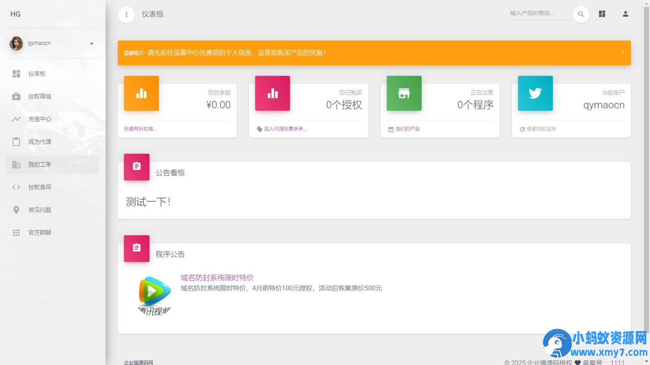Open the 域名防封系统限时特价 announcement link
Screen dimensions: 650x365
click(217, 278)
